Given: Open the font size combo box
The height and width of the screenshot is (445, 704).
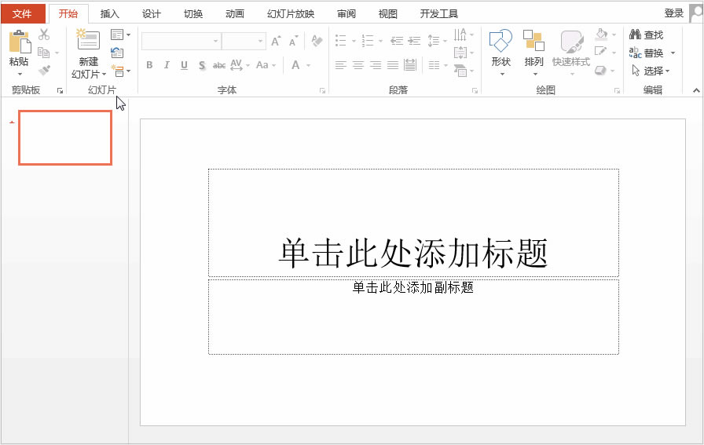Looking at the screenshot, I should pos(244,42).
